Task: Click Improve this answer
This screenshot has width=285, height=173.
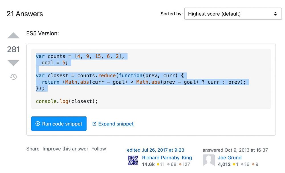Action: (x=65, y=149)
